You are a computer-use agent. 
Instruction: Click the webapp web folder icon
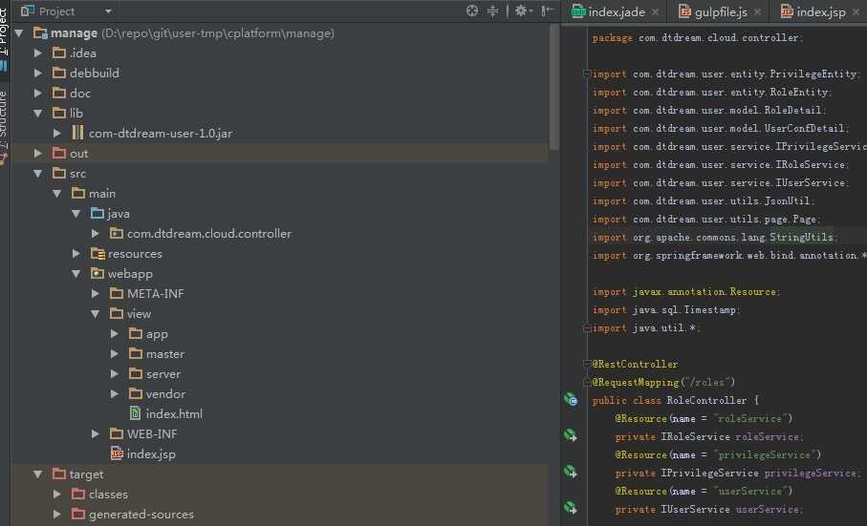pyautogui.click(x=98, y=273)
